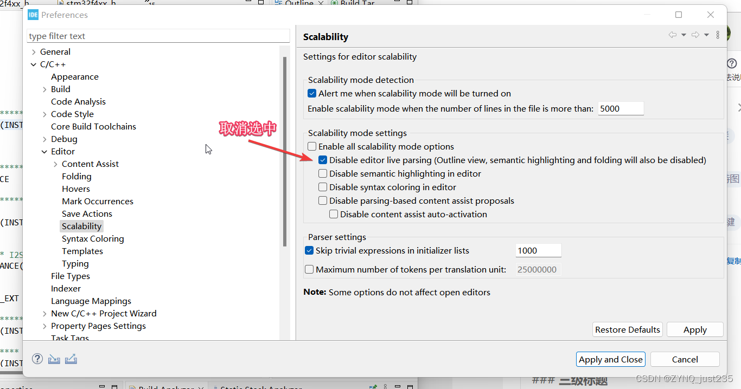Collapse the C/C++ tree item
The image size is (741, 389).
(33, 64)
